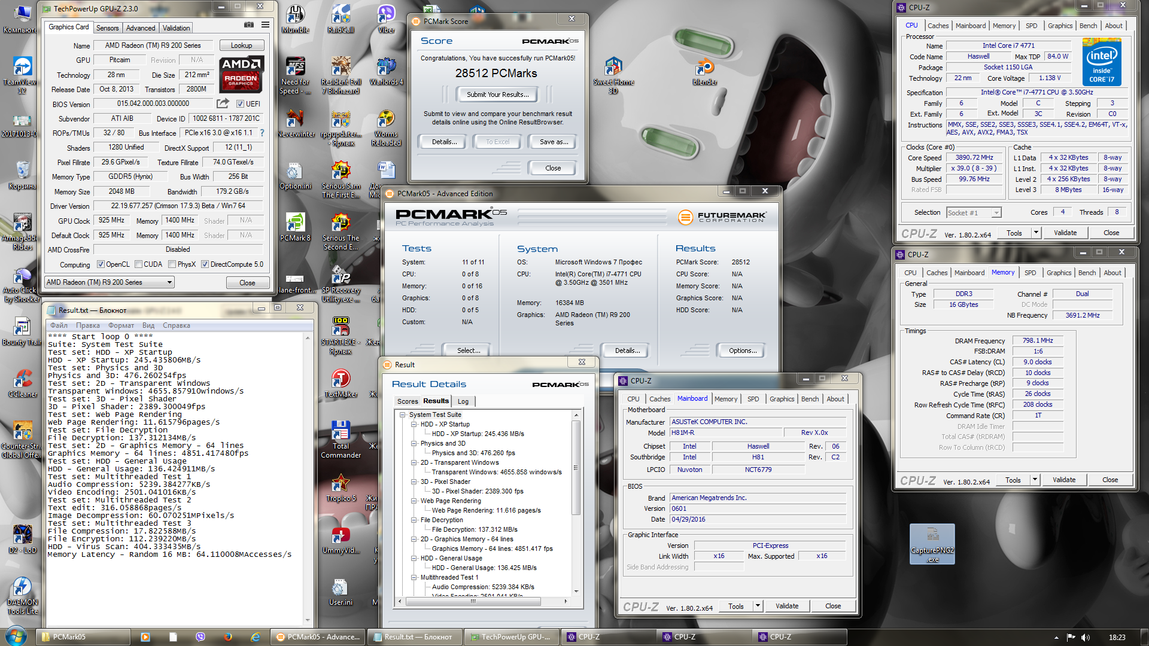Open the Tools dropdown arrow in the CPU-Z Mainboard window

(758, 606)
